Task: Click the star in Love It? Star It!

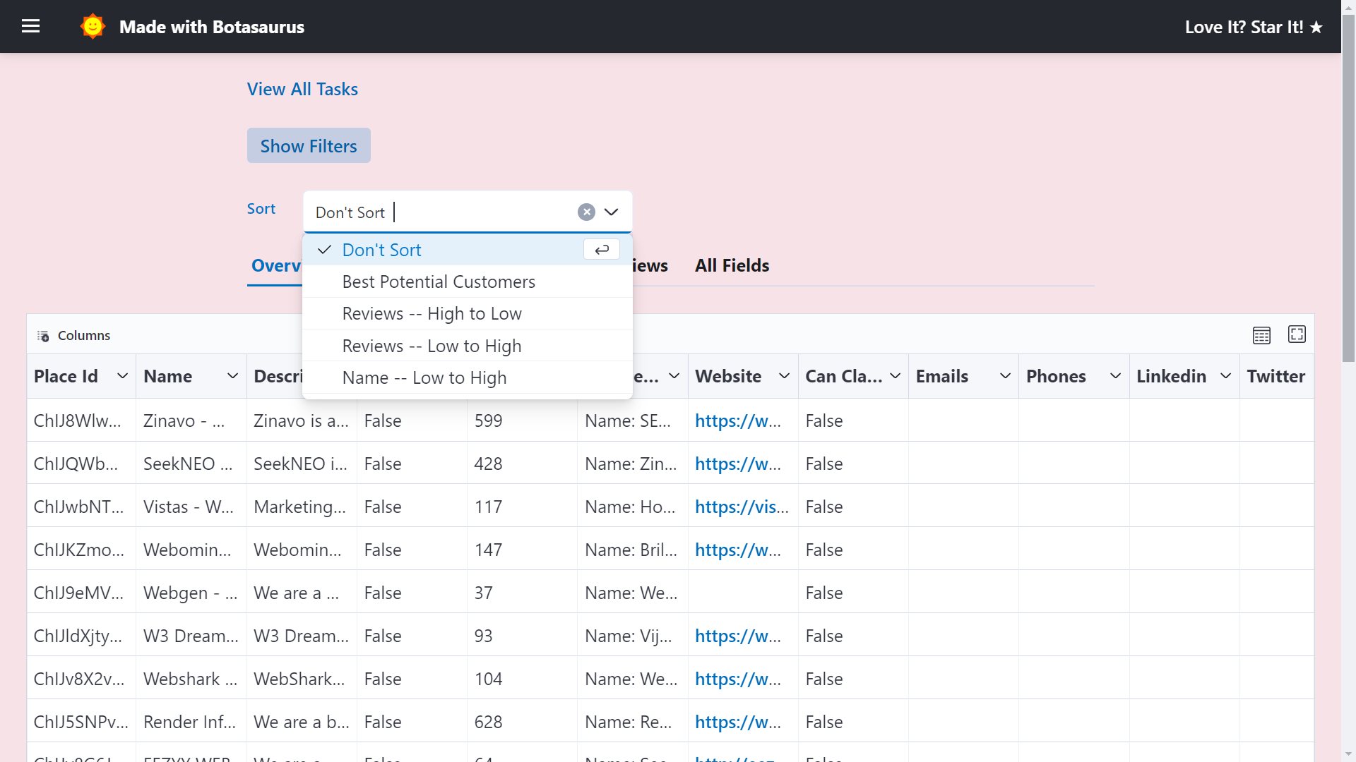Action: pyautogui.click(x=1316, y=28)
